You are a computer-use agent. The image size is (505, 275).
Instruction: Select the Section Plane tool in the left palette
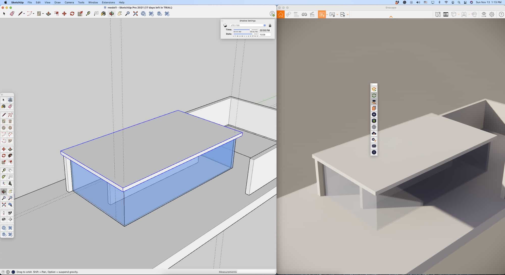(x=10, y=219)
